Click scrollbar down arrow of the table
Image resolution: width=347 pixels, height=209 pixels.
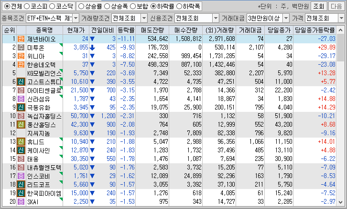click(340, 202)
